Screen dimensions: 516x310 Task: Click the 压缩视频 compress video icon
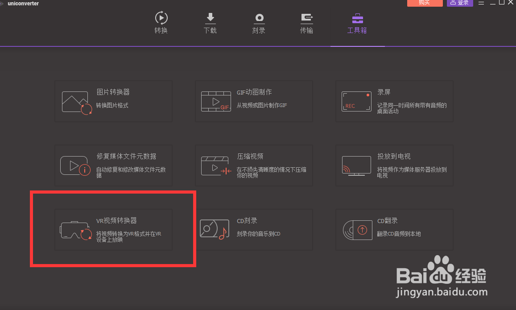pos(216,166)
